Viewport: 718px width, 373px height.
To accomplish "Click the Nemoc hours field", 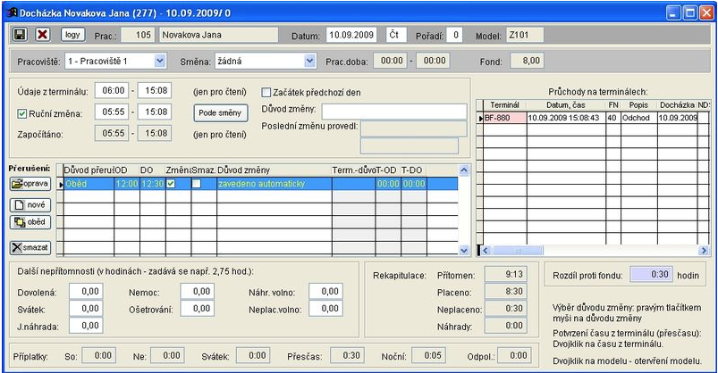I will pos(198,291).
